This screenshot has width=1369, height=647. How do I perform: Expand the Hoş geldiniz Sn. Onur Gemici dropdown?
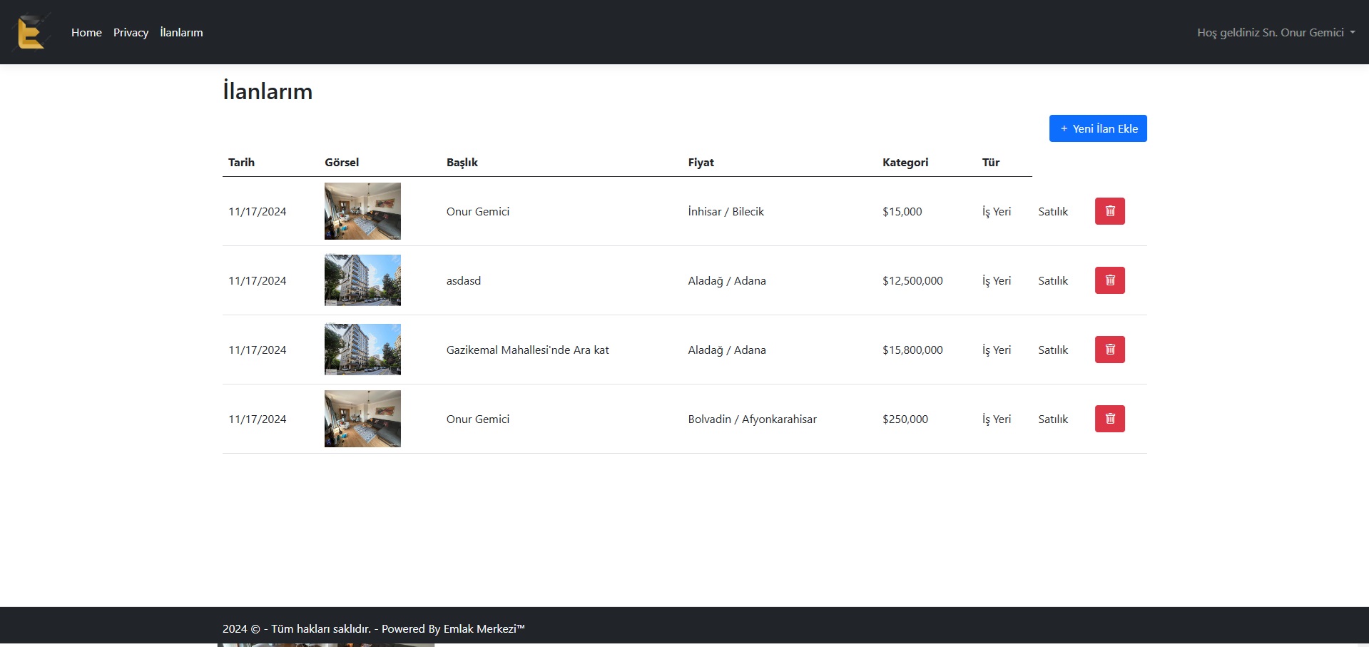[1276, 32]
